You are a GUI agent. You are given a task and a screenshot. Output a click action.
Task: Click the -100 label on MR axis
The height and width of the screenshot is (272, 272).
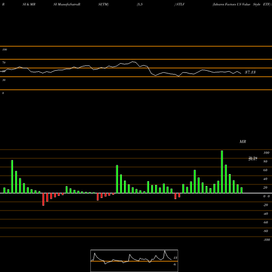click(x=267, y=240)
